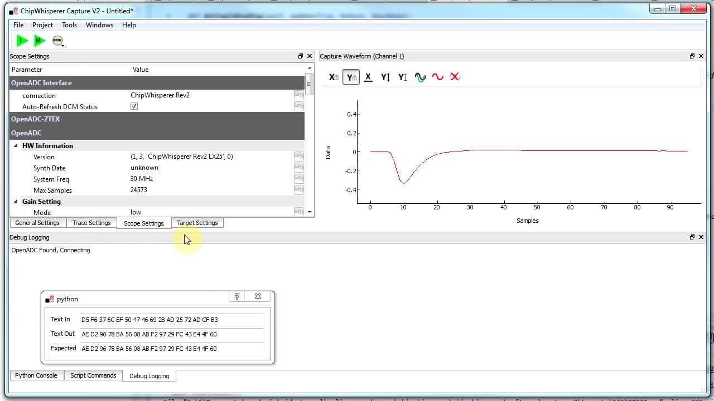Click the green Capture 1 play icon

click(22, 40)
